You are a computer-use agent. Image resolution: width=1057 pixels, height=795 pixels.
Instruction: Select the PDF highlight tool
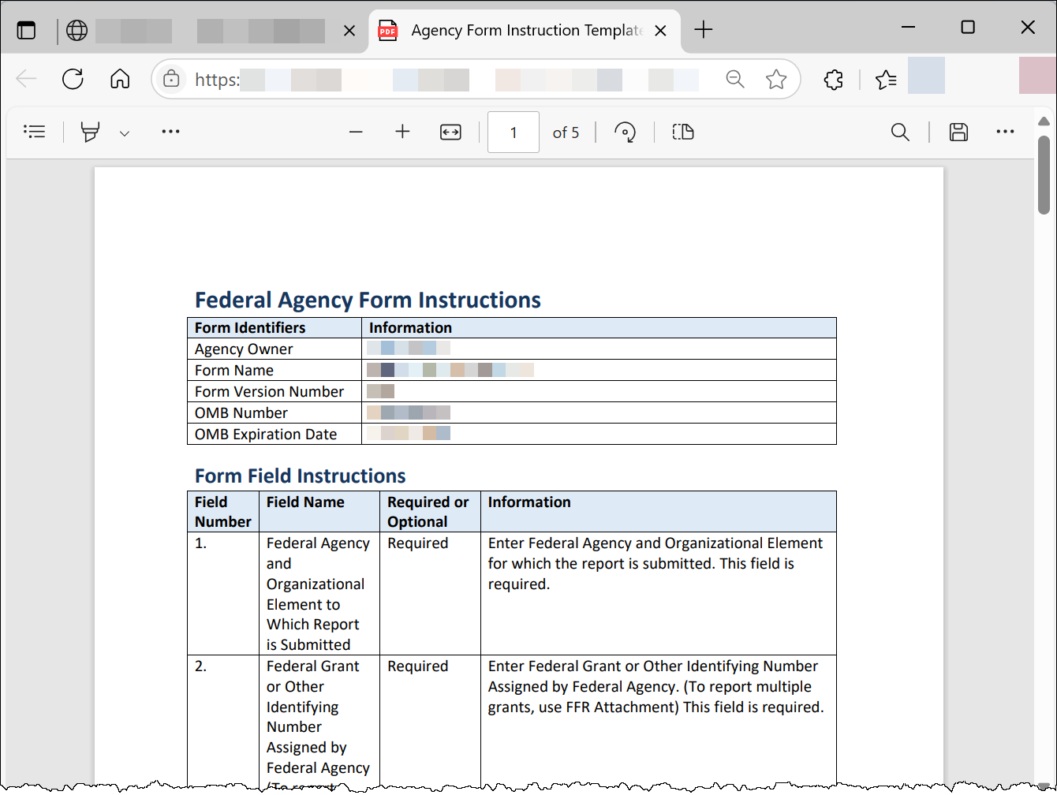91,132
